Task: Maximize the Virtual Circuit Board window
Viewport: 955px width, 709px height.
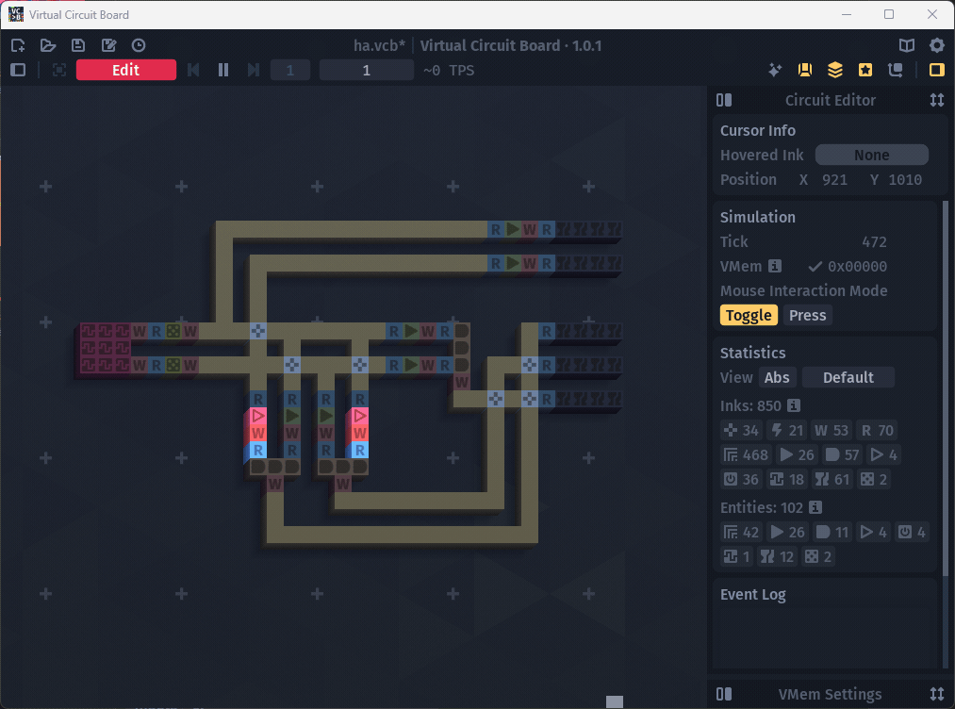Action: 889,15
